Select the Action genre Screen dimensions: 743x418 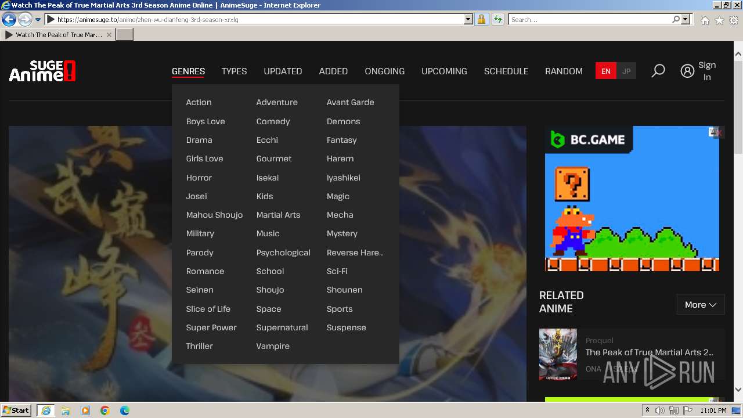pyautogui.click(x=199, y=102)
